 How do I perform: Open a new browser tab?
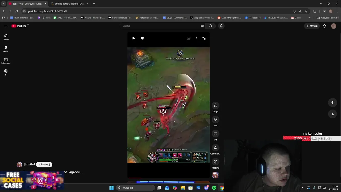coord(94,4)
